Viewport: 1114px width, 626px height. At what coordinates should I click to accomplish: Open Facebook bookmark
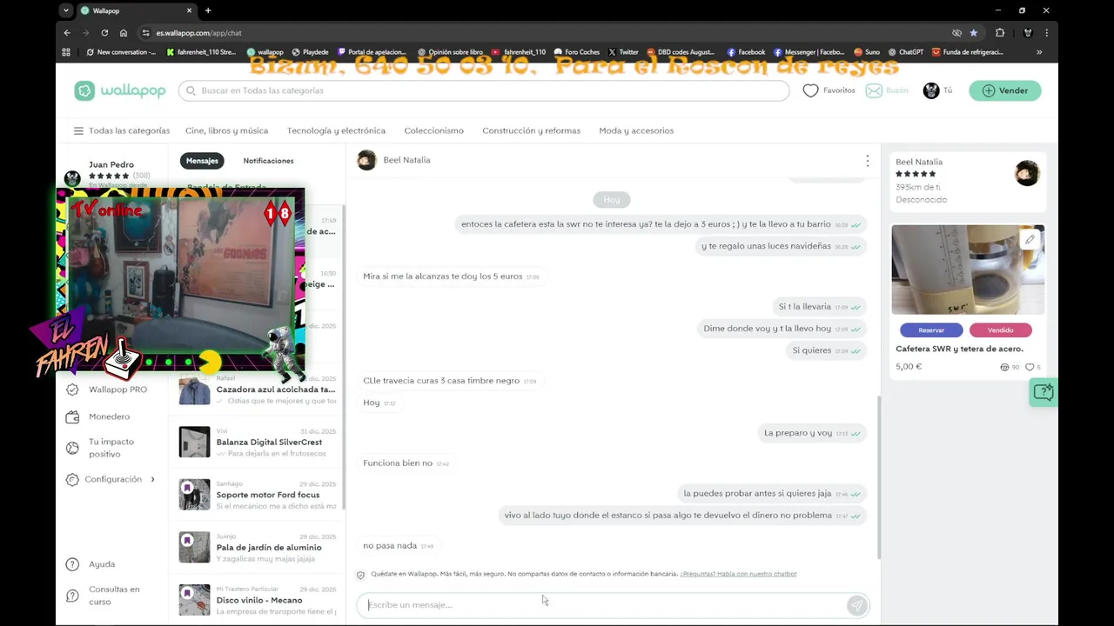point(746,52)
